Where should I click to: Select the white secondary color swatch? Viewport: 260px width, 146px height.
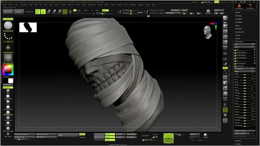click(11, 81)
